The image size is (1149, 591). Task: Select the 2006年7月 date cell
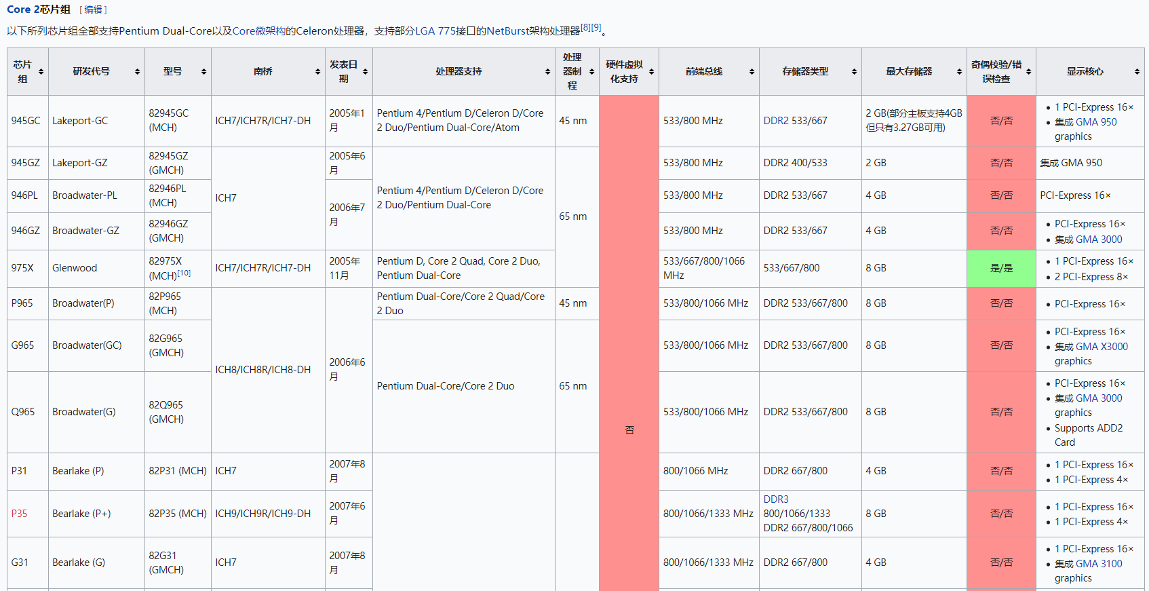point(349,214)
